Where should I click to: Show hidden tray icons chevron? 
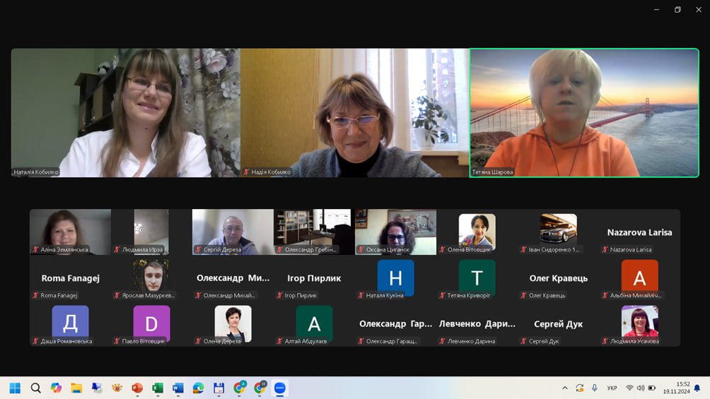[x=564, y=388]
